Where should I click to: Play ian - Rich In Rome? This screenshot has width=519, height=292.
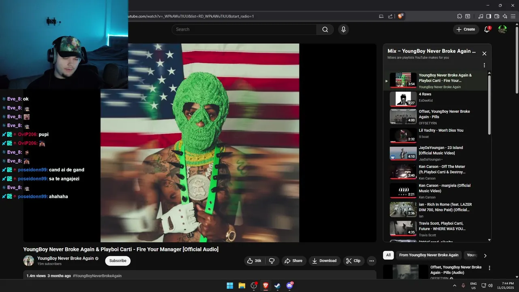pyautogui.click(x=436, y=210)
